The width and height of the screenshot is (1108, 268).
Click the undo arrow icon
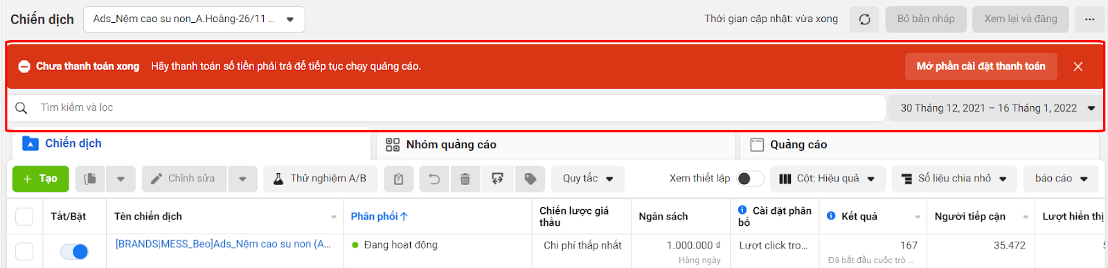coord(434,179)
